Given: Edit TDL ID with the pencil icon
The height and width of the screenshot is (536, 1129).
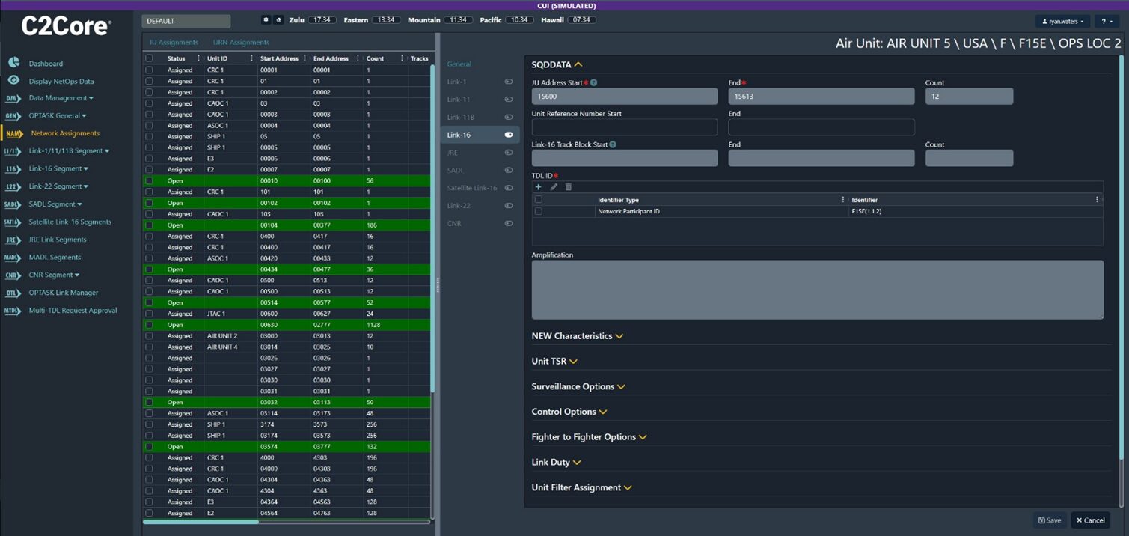Looking at the screenshot, I should coord(554,187).
